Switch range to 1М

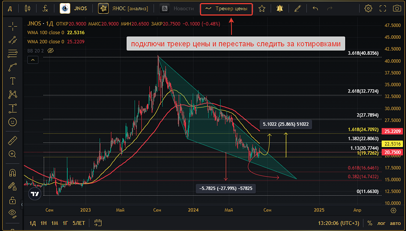coord(54,223)
